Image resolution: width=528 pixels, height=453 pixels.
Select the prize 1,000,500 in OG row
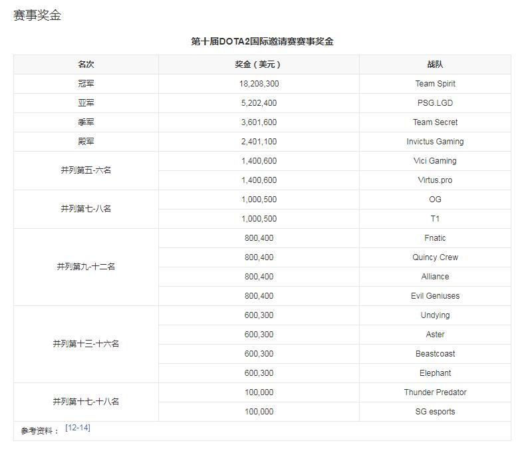(x=259, y=200)
